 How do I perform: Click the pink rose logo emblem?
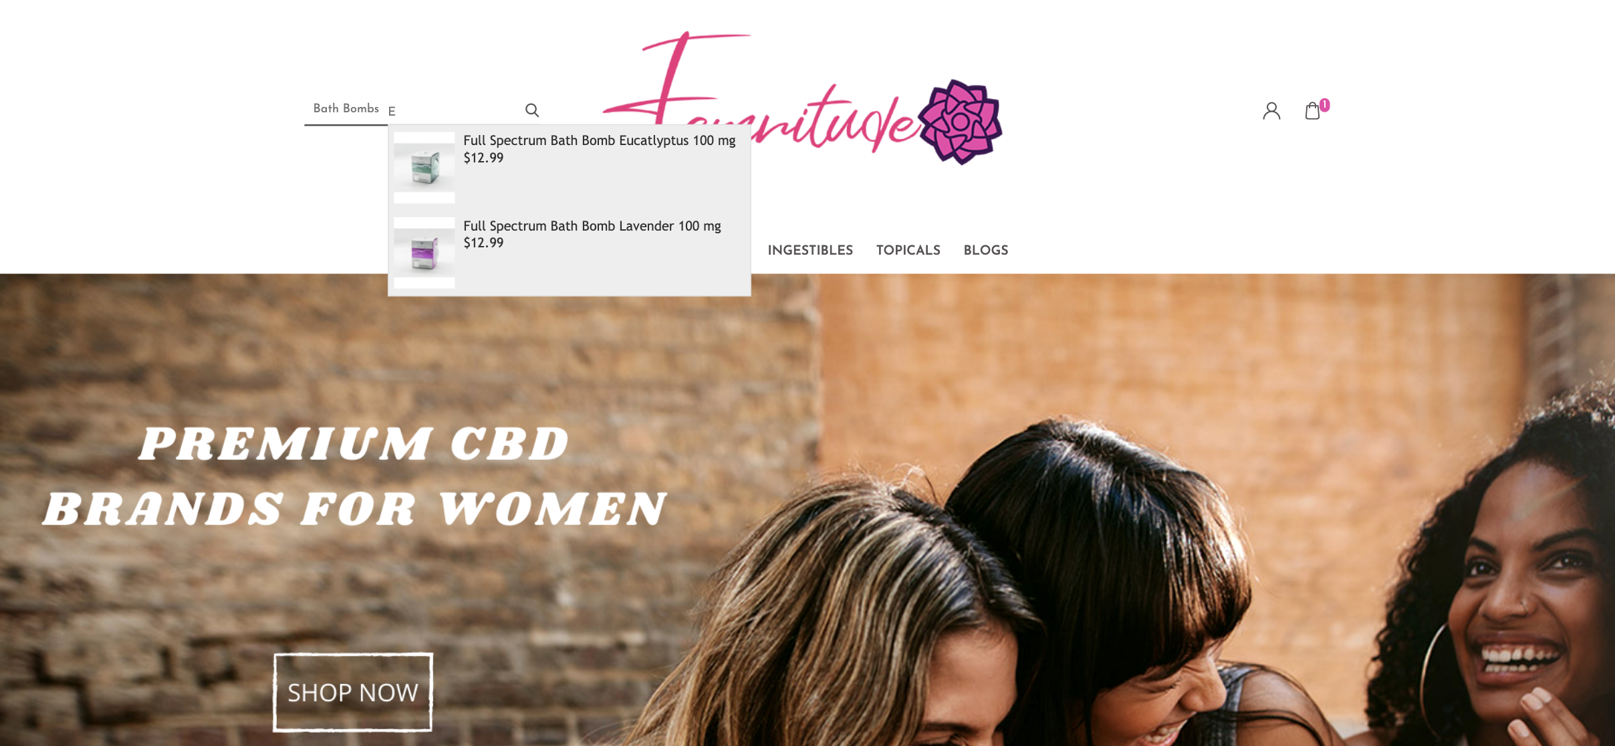pyautogui.click(x=961, y=122)
